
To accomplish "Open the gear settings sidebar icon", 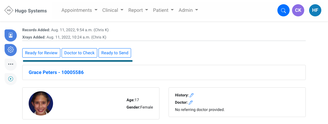I will click(11, 49).
